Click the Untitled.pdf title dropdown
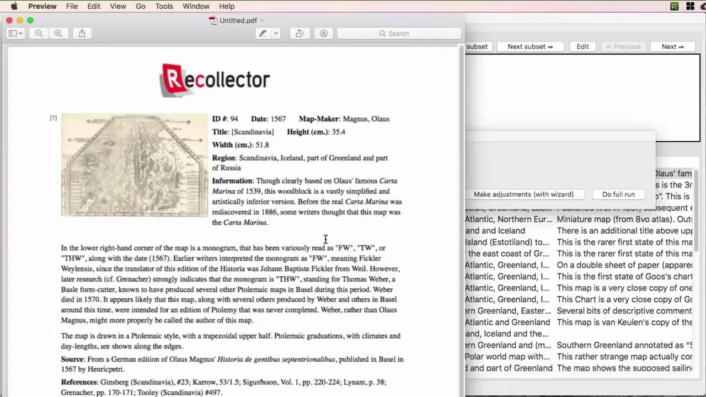This screenshot has width=706, height=397. (261, 20)
